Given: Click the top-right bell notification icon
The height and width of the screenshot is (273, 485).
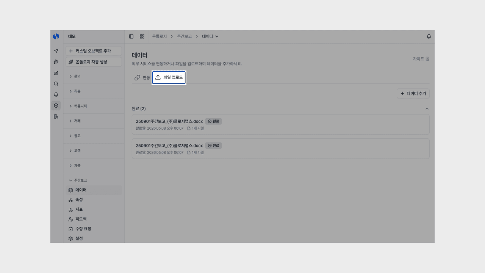Looking at the screenshot, I should coord(429,36).
